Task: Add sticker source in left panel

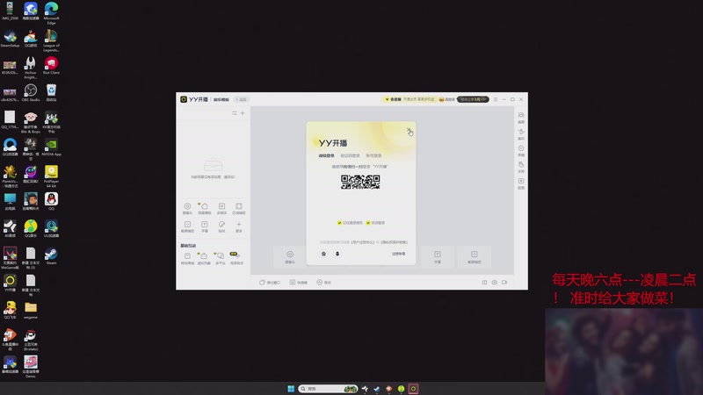Action: pos(221,226)
